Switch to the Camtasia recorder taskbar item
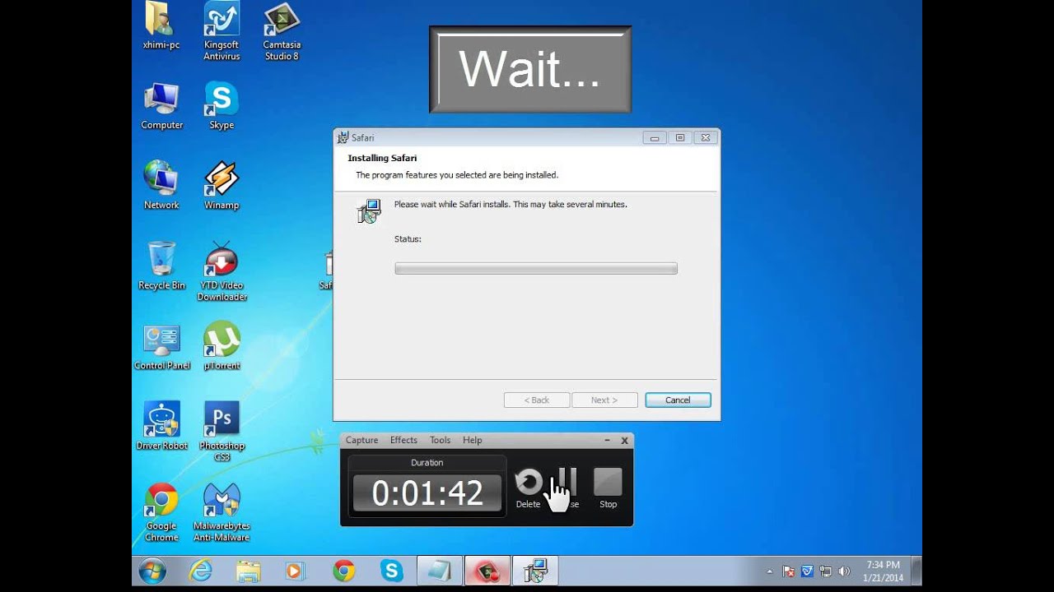The width and height of the screenshot is (1054, 592). tap(487, 571)
